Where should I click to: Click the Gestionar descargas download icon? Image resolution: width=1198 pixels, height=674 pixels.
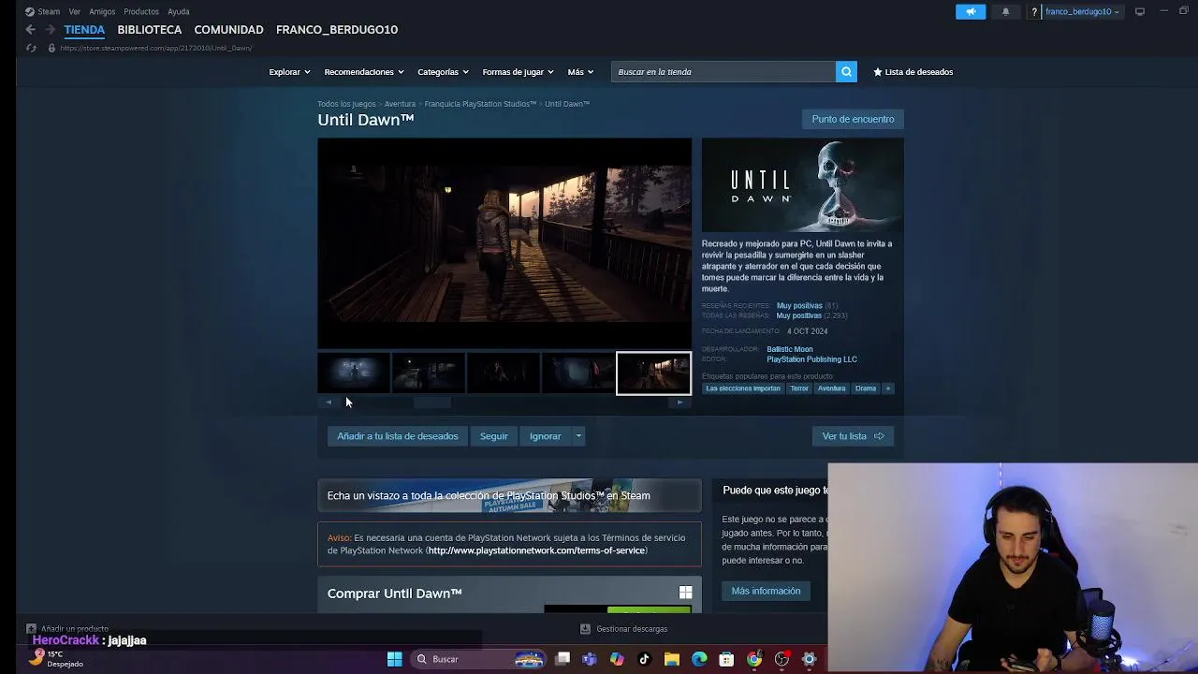pos(585,629)
